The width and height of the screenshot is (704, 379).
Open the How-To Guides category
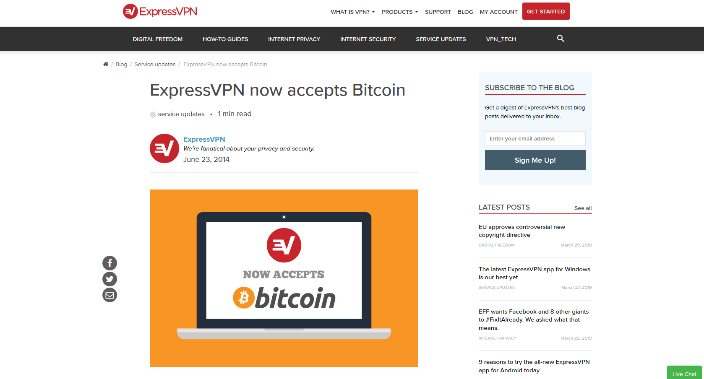[225, 39]
